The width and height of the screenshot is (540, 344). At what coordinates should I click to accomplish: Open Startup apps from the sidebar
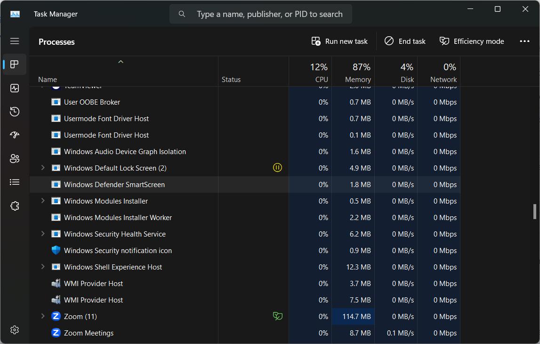14,135
